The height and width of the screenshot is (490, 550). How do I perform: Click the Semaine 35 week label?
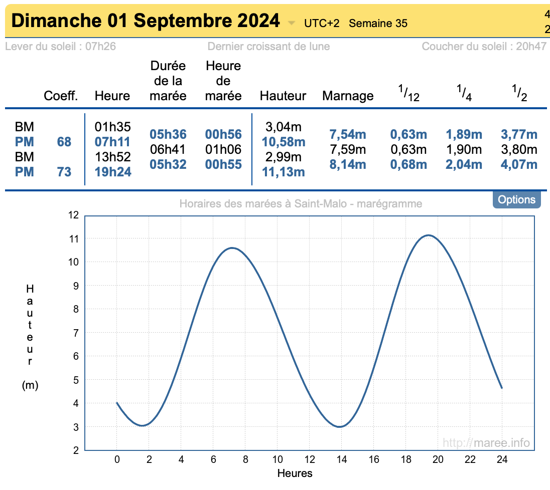378,23
